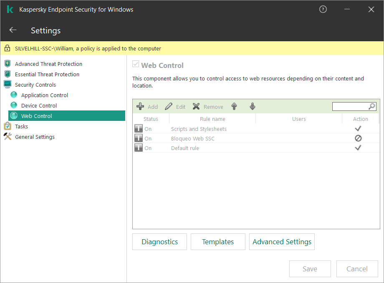Click the Remove X icon
This screenshot has width=384, height=283.
tap(196, 107)
